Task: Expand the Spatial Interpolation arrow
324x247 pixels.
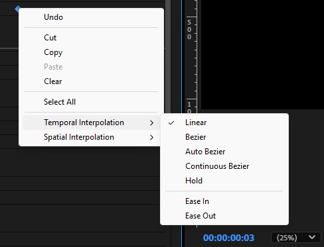Action: 151,137
